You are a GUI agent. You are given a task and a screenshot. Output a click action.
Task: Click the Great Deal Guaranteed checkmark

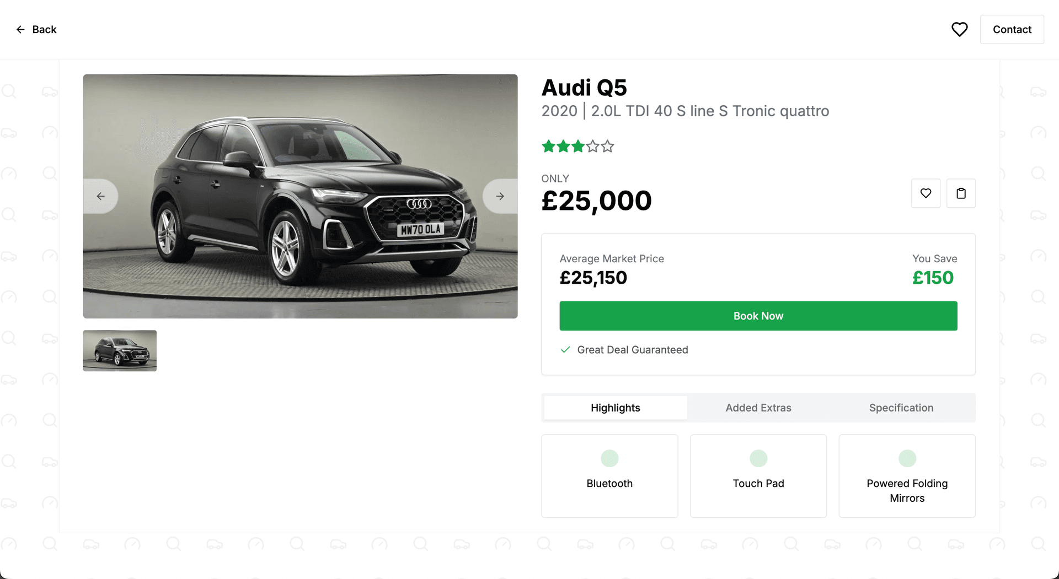pos(565,350)
